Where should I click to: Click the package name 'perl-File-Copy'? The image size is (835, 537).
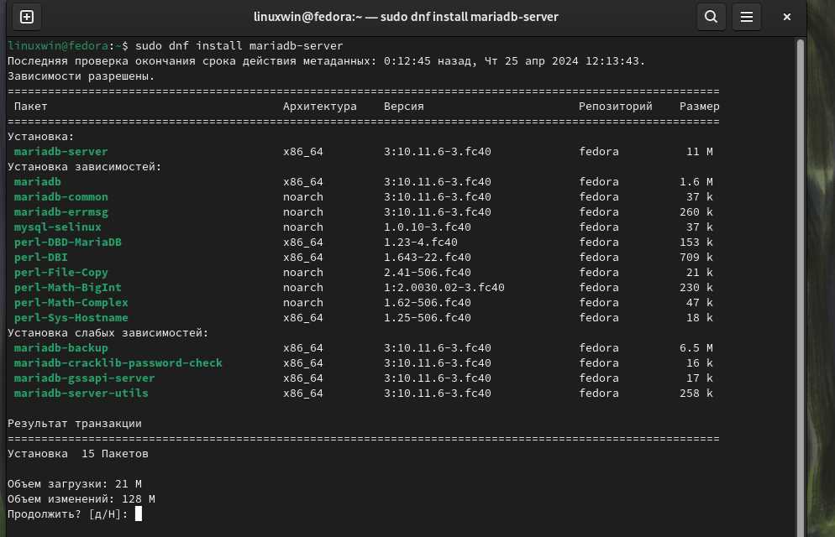point(60,272)
